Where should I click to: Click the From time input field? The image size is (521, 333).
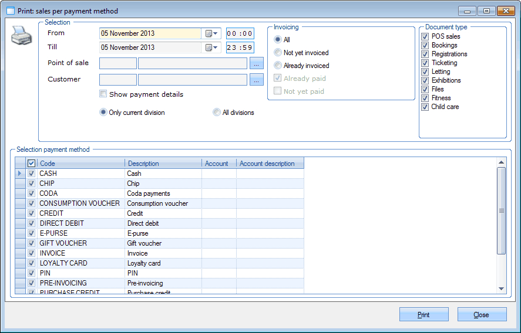[x=240, y=33]
